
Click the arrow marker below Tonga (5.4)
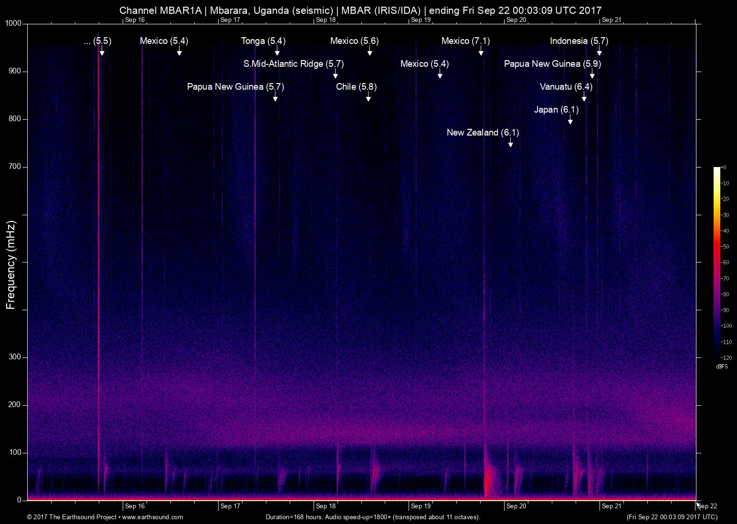277,52
